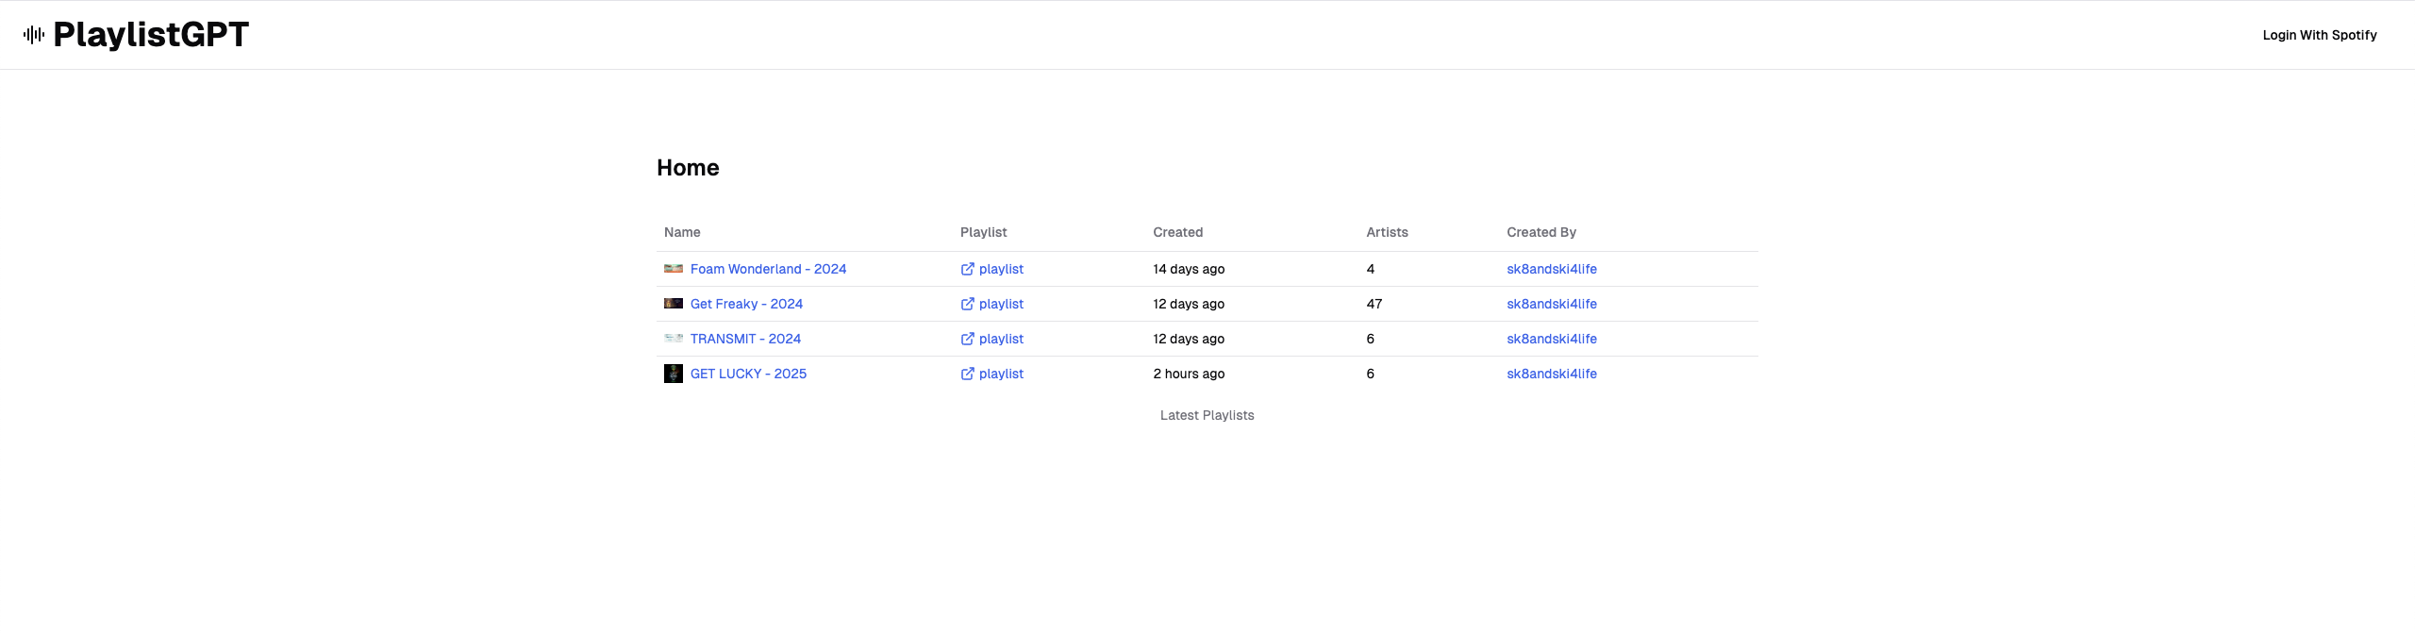Visit sk8andski4life profile in Foam Wonderland row

pos(1551,269)
